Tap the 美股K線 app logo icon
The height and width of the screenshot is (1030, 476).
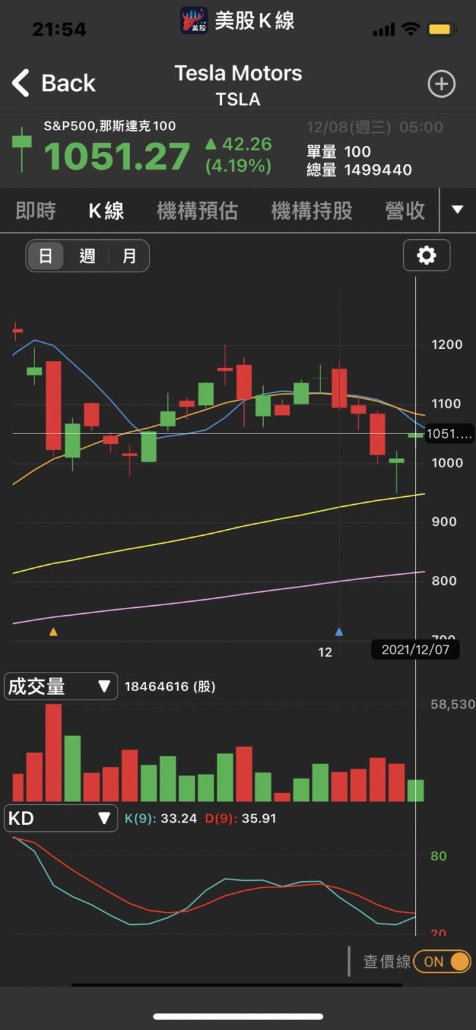point(194,20)
